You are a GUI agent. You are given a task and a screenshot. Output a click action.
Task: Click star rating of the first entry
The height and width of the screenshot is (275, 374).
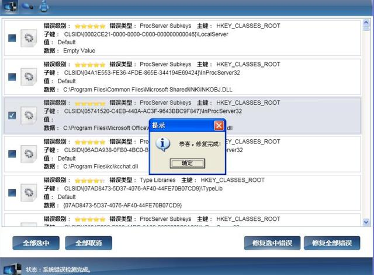[90, 26]
